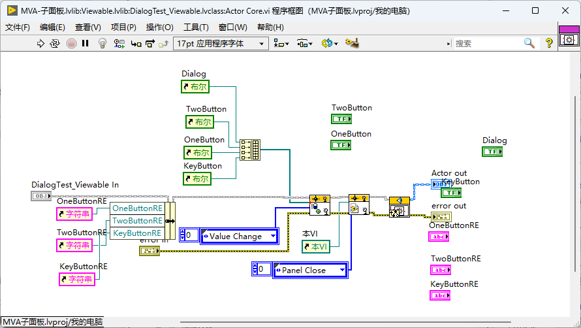The height and width of the screenshot is (328, 581).
Task: Select the OneButtonRE abc string terminal
Action: (439, 237)
